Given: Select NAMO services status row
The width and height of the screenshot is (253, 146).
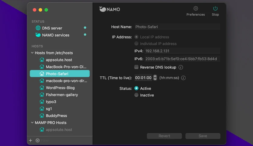Looking at the screenshot, I should [x=60, y=35].
